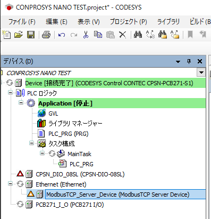Click the Application gear icon
The image size is (211, 219).
31,103
